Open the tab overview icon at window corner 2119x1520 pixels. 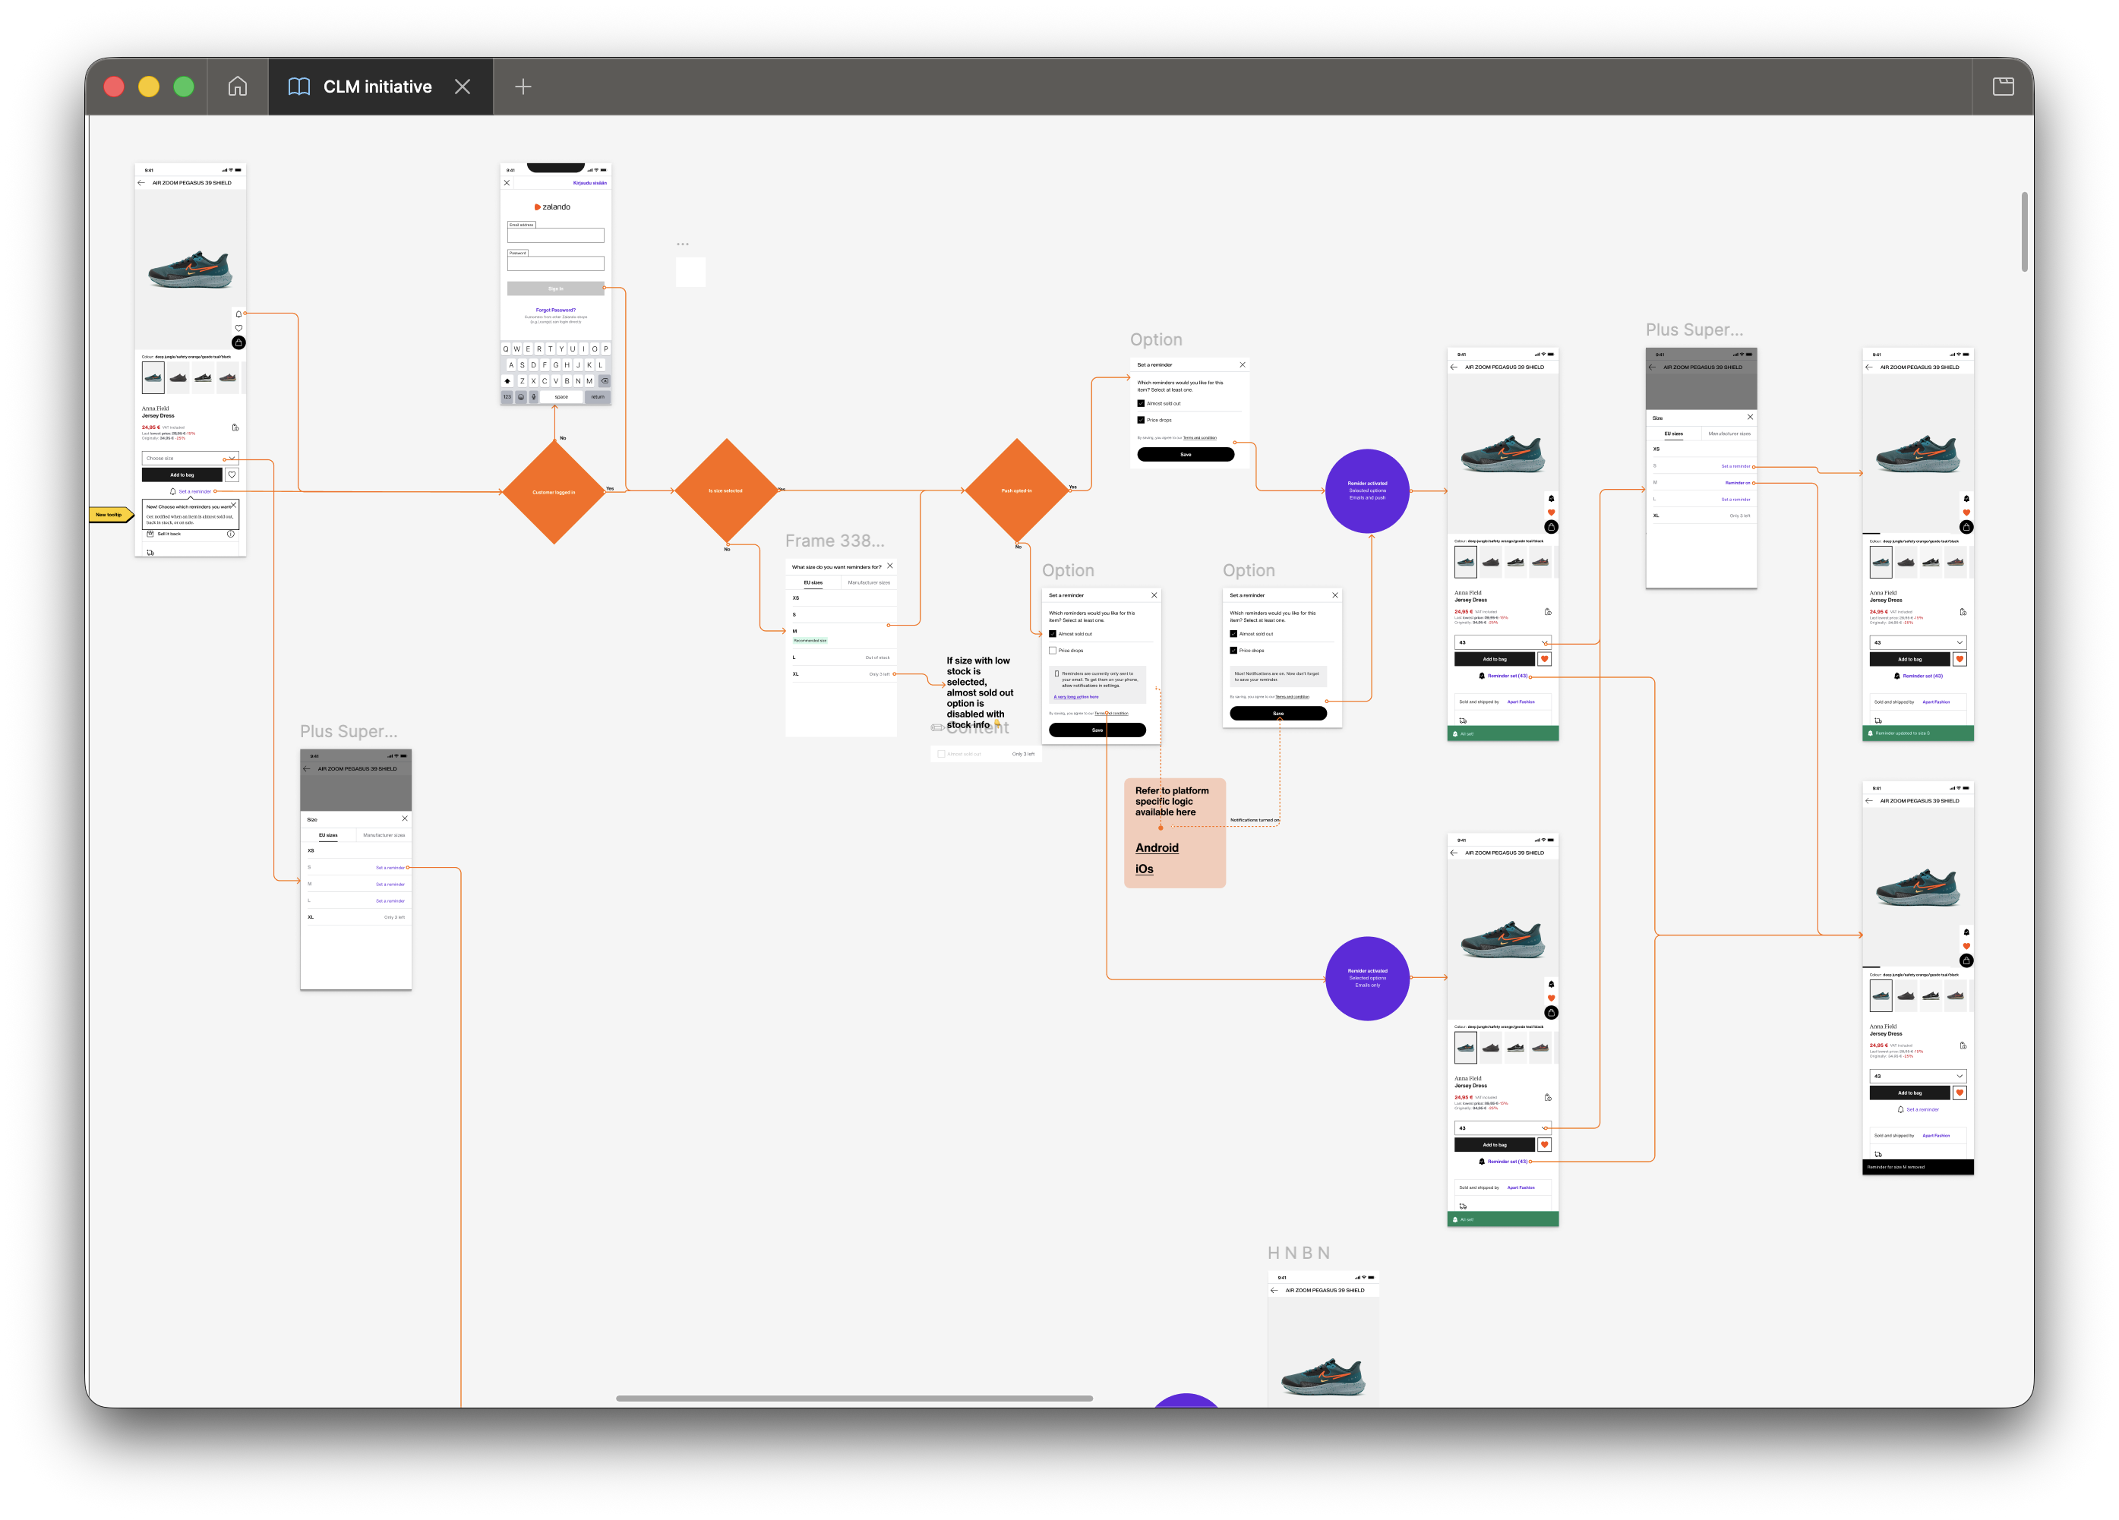pyautogui.click(x=2003, y=87)
